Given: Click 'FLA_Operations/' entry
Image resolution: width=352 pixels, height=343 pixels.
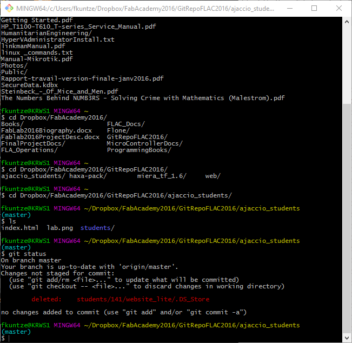Looking at the screenshot, I should tap(29, 150).
